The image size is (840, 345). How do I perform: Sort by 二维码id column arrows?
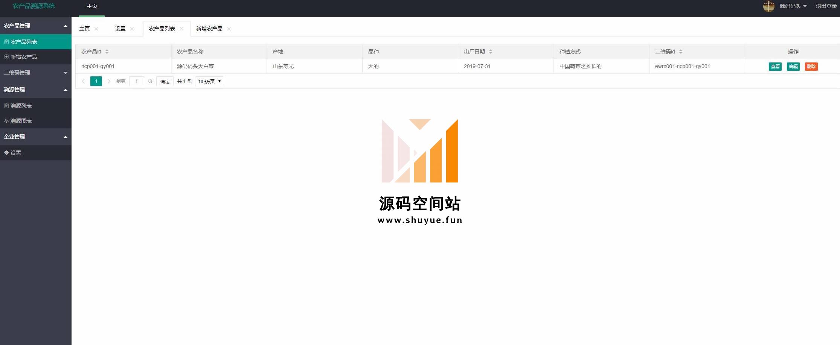tap(681, 52)
